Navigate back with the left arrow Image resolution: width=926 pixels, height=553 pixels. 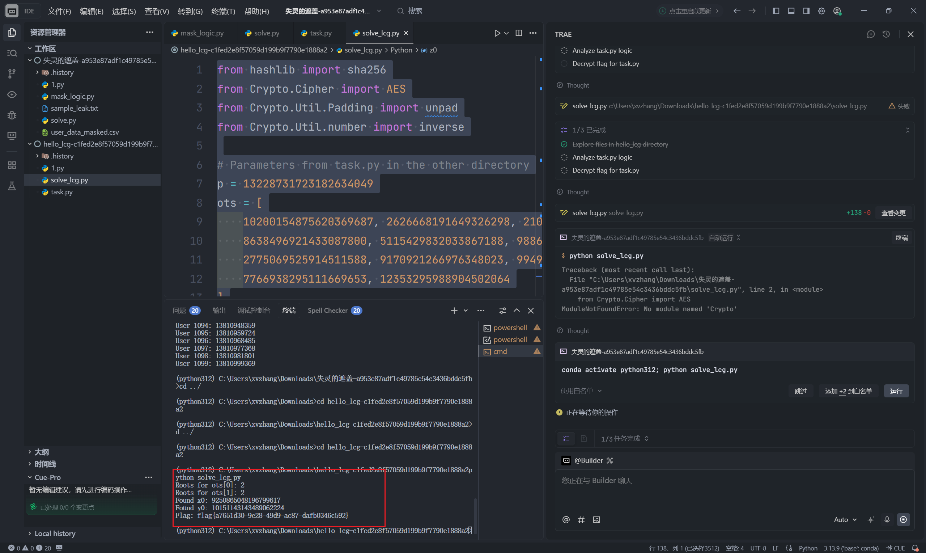click(x=736, y=11)
